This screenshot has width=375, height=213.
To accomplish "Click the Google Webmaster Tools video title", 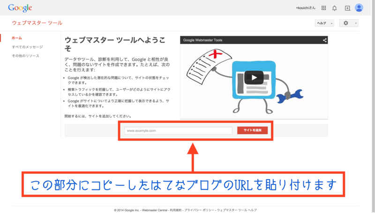I will (x=203, y=40).
